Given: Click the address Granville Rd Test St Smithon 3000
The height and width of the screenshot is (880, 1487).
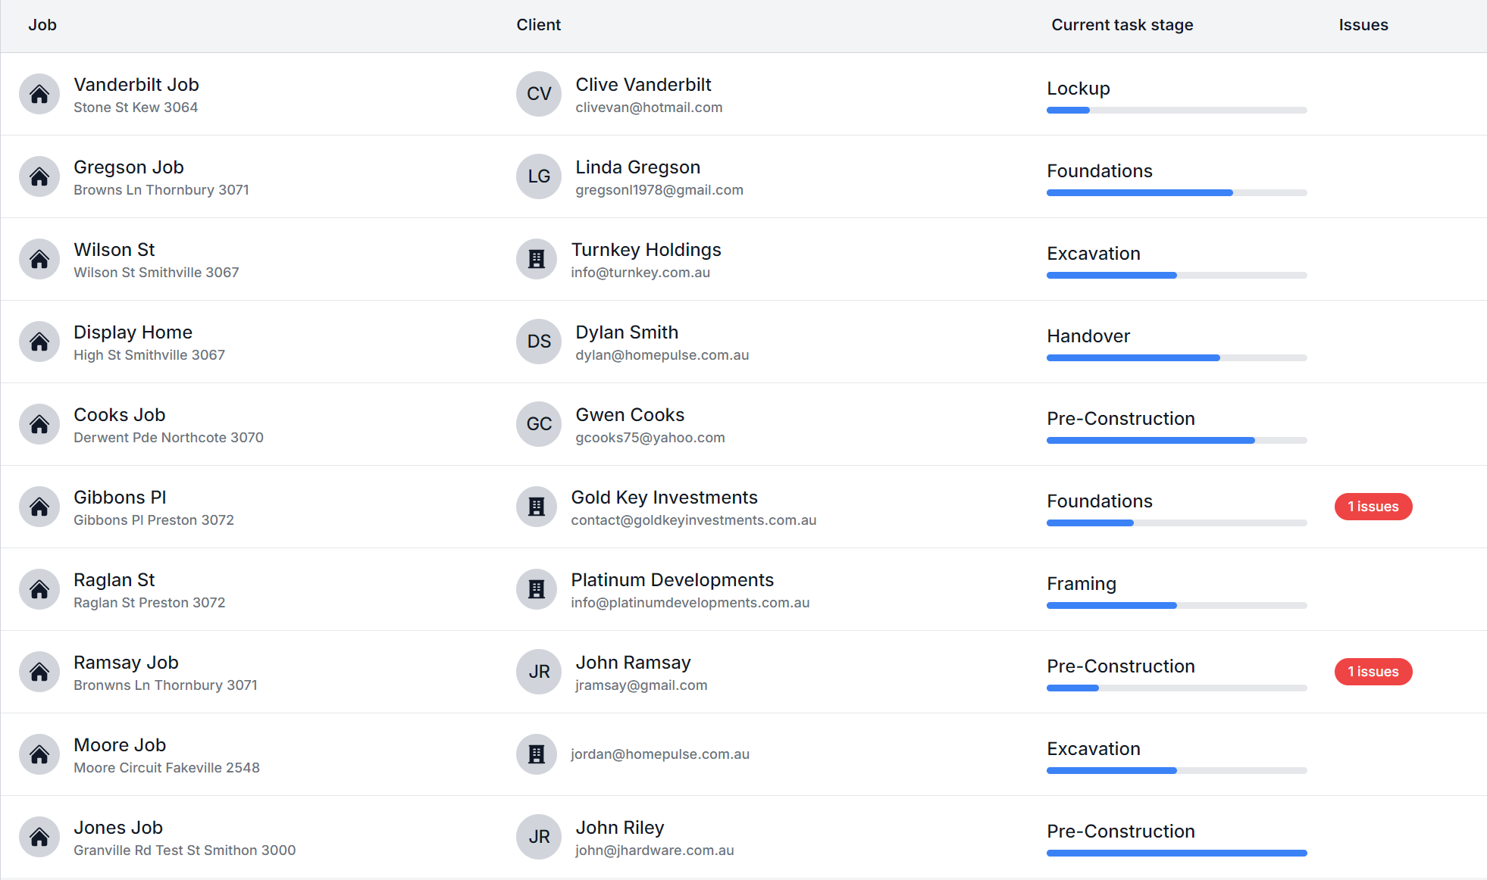Looking at the screenshot, I should click(185, 850).
